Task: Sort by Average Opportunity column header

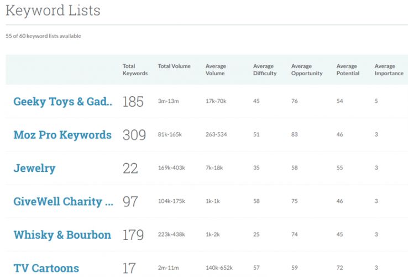Action: pos(307,70)
